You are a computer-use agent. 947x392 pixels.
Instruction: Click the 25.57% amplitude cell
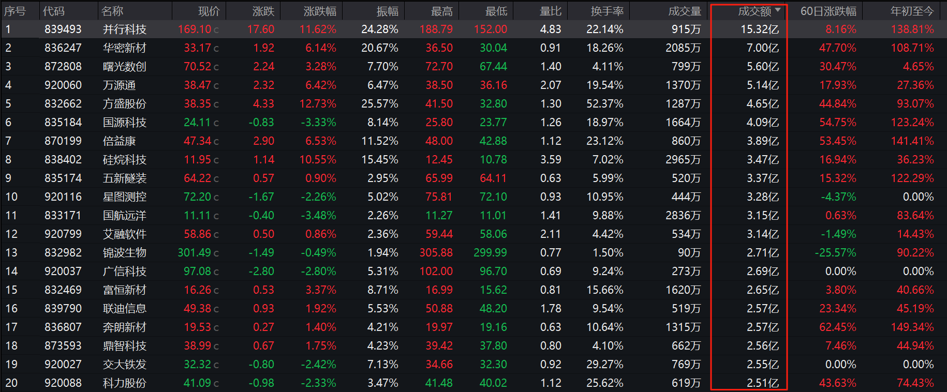pos(380,104)
